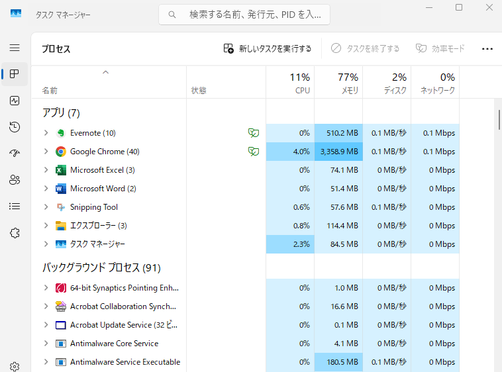Click the collapse arrow above 名前 column

pos(105,71)
